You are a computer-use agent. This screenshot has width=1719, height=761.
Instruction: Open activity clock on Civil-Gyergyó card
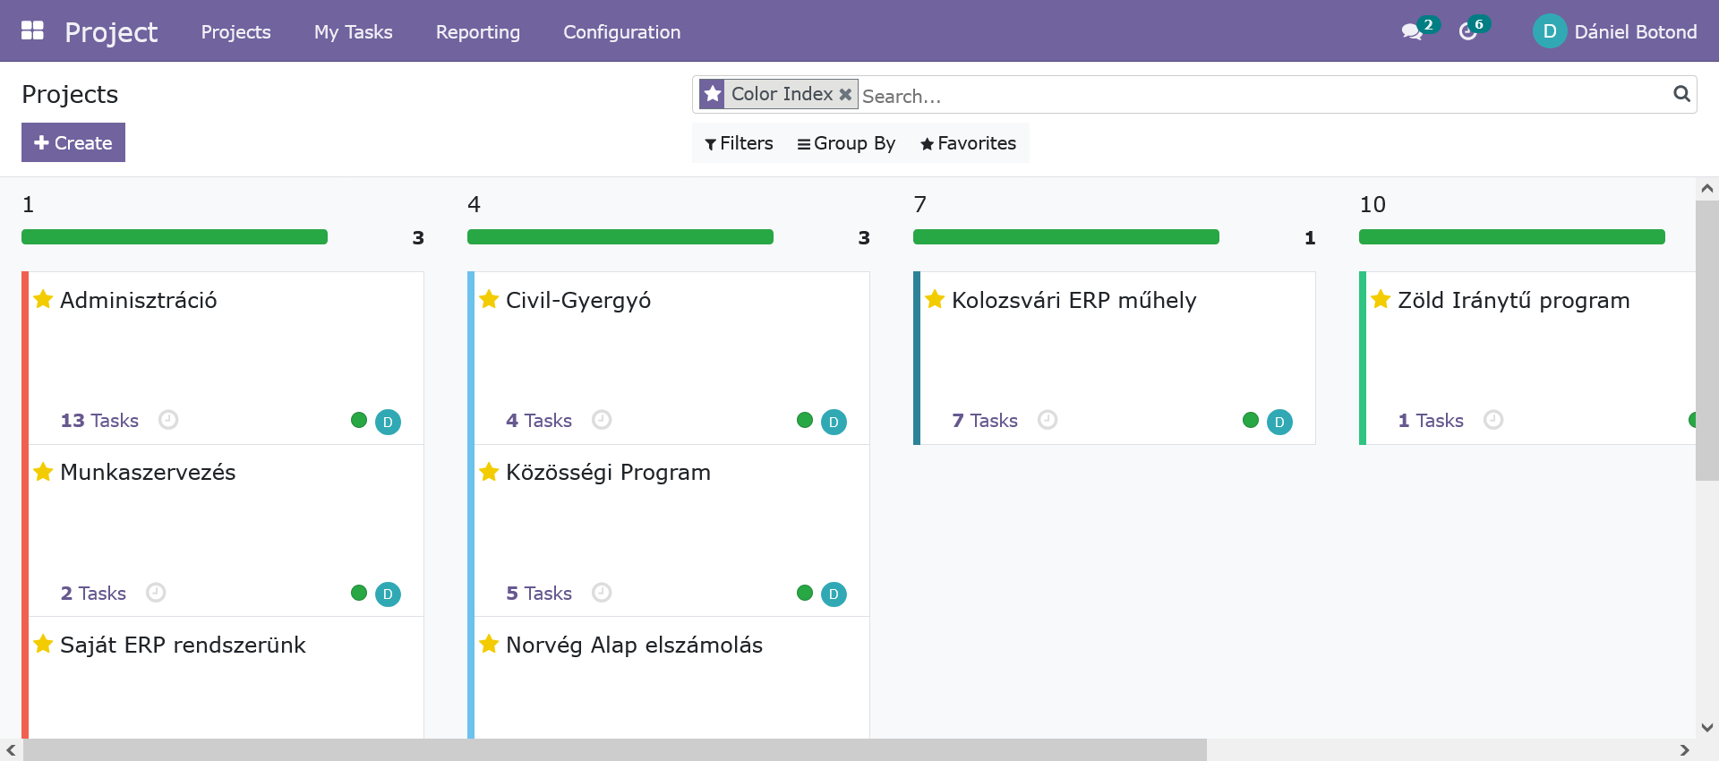tap(602, 419)
